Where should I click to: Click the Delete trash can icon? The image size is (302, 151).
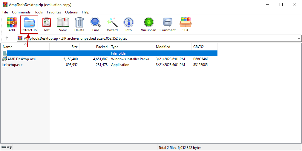79,24
